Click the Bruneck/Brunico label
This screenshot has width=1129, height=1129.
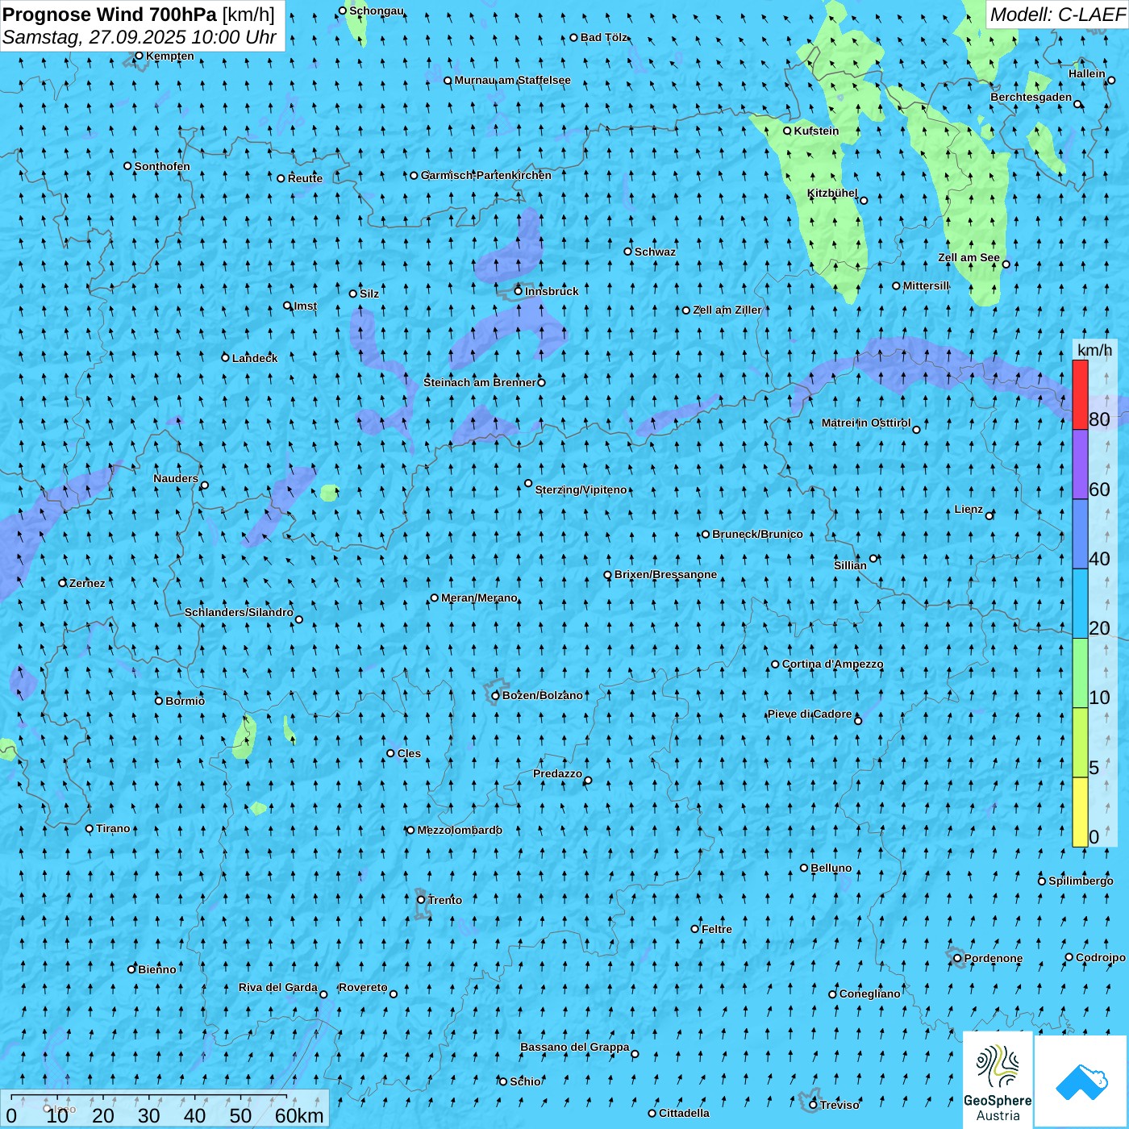[x=757, y=534]
